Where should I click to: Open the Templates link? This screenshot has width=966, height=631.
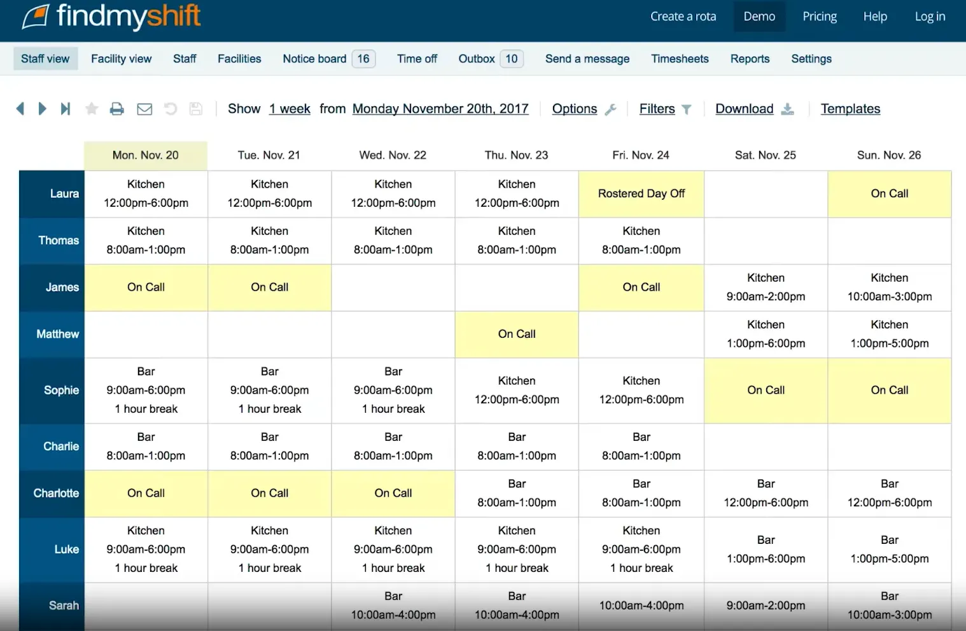coord(850,109)
